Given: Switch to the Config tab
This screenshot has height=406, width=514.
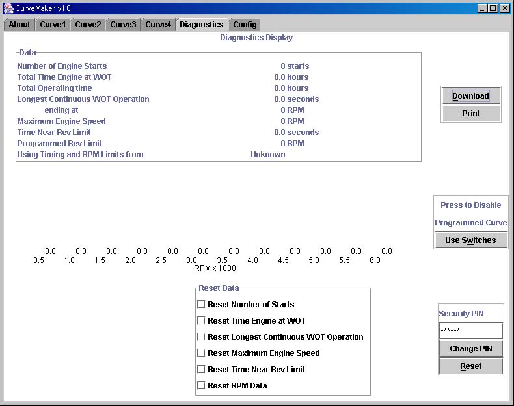Looking at the screenshot, I should point(245,25).
